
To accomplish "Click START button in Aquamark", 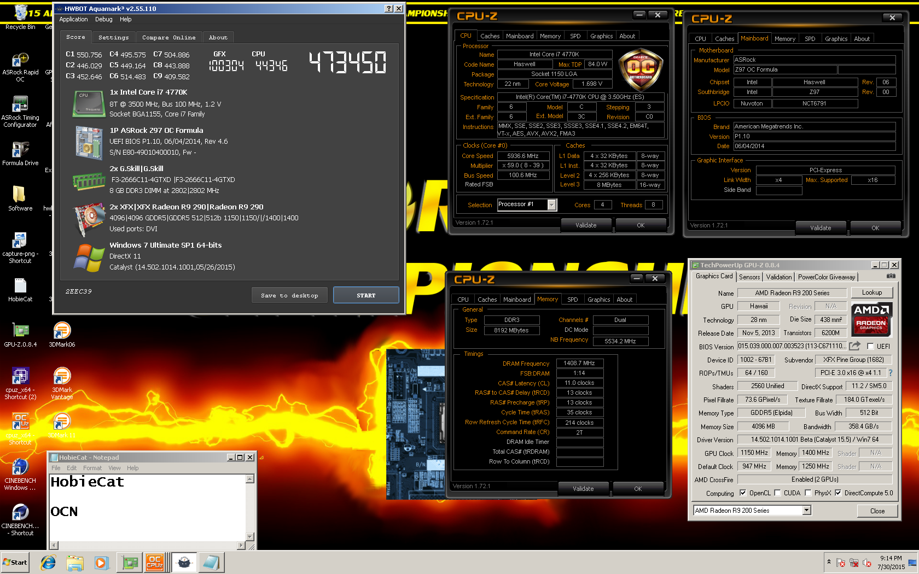I will click(x=366, y=295).
